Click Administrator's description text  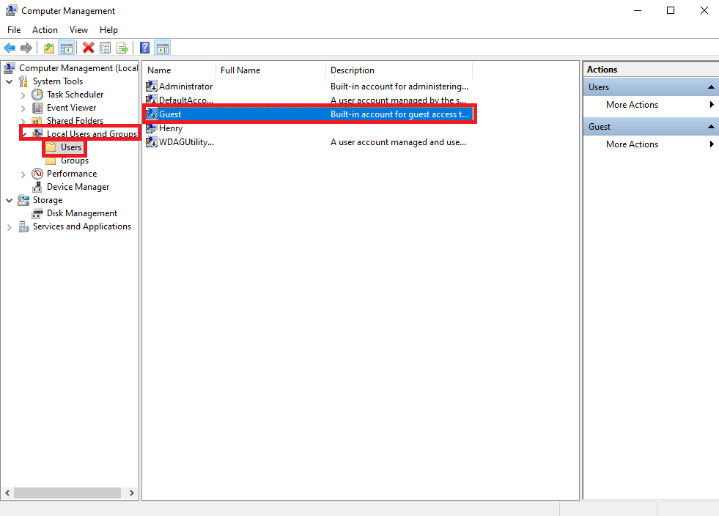tap(399, 86)
